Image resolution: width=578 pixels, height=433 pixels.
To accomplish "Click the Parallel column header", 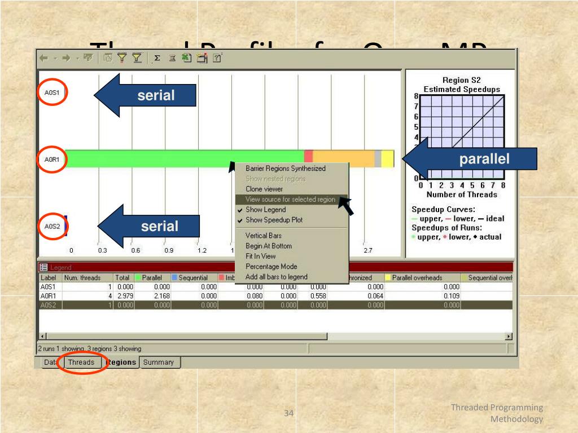I will click(x=152, y=277).
